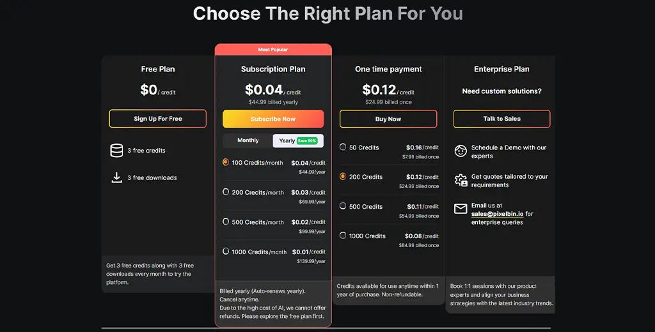Select the 50 Credits one-time option
Screen dimensions: 655x332
343,147
